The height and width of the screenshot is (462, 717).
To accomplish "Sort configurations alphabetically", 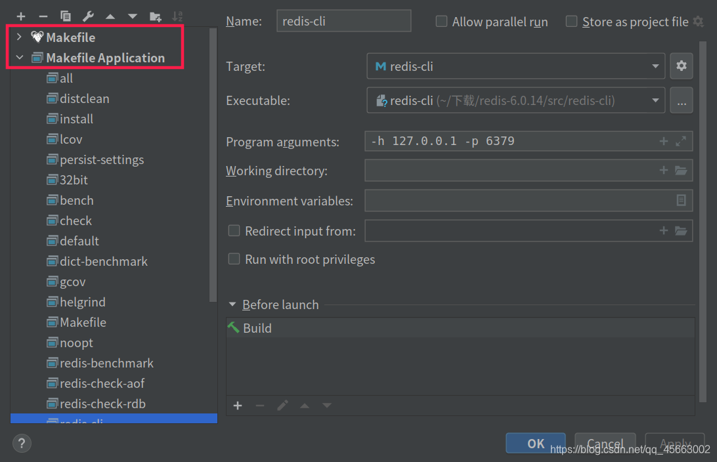I will pyautogui.click(x=177, y=16).
